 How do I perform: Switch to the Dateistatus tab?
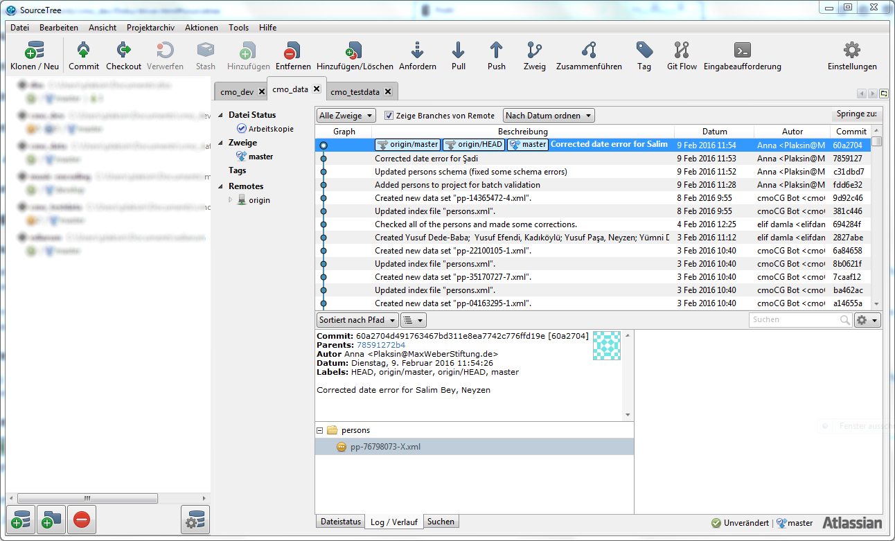pyautogui.click(x=340, y=522)
